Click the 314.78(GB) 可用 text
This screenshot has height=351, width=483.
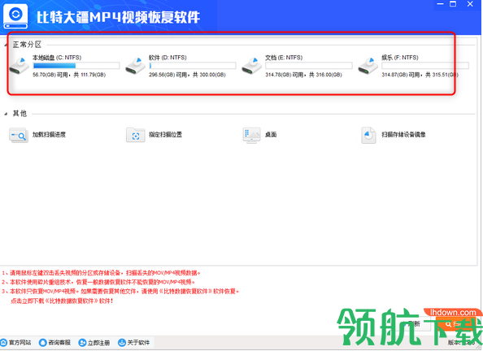[285, 75]
